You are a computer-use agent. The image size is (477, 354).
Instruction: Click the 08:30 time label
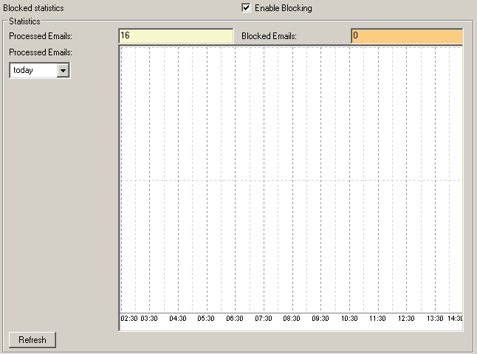pos(292,319)
